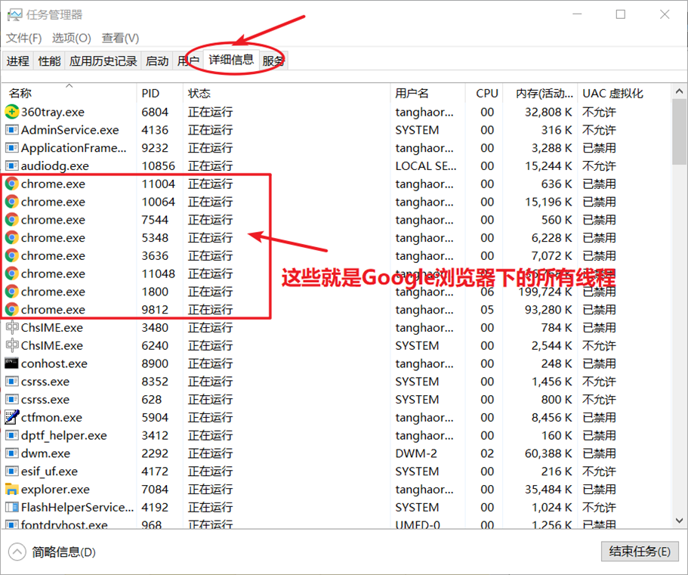Click csrss.exe icon for PID 8352
The image size is (688, 575).
(x=12, y=382)
